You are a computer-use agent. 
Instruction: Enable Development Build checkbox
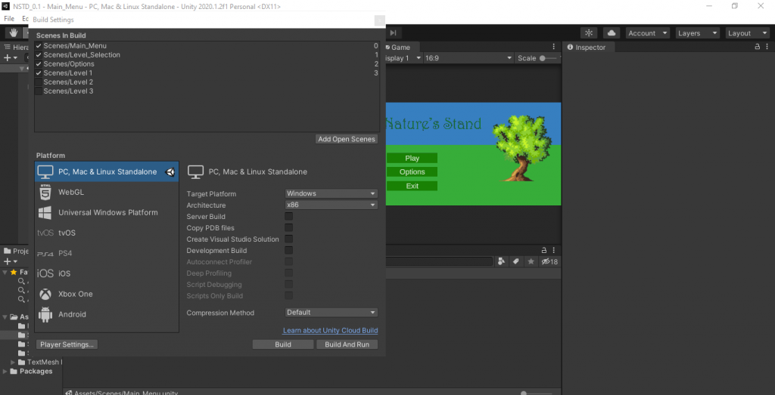pyautogui.click(x=288, y=251)
